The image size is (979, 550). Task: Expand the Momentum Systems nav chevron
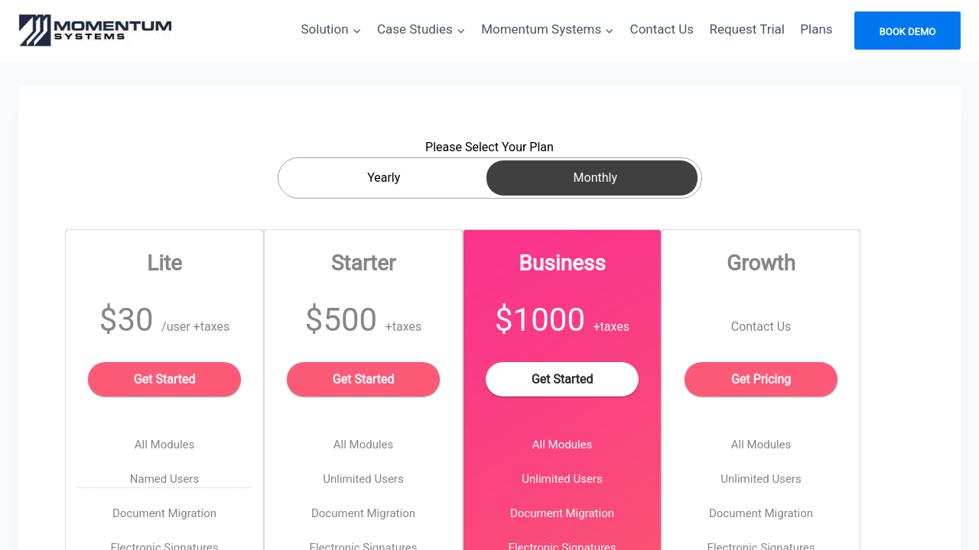(x=610, y=31)
